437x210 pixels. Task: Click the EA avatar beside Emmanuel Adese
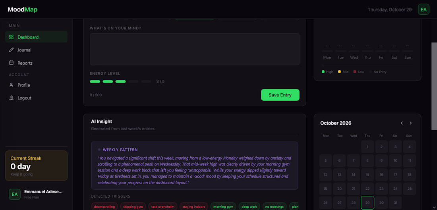14,195
